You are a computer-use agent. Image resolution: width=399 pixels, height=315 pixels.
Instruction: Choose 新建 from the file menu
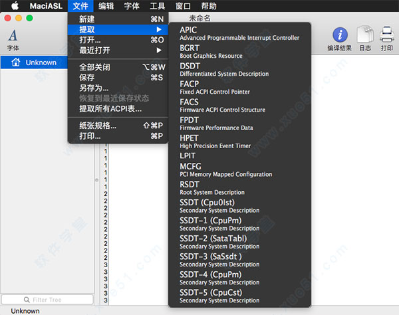[118, 19]
